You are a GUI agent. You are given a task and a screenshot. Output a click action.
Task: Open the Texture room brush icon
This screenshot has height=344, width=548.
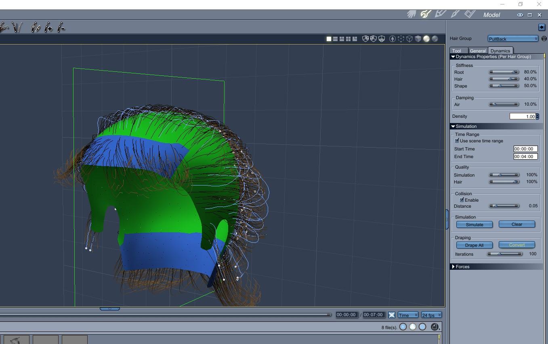tap(455, 15)
